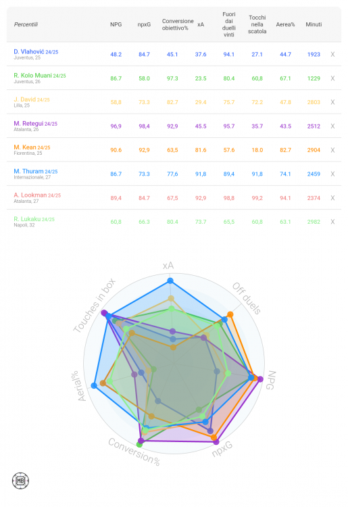
Task: Sort by the NPG column header
Action: (116, 24)
